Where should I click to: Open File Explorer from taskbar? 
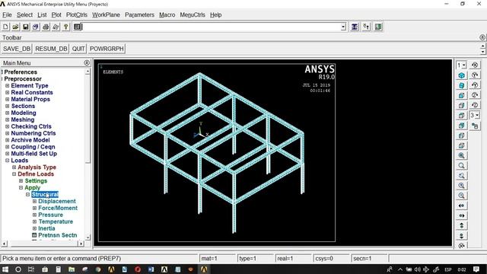tap(72, 269)
